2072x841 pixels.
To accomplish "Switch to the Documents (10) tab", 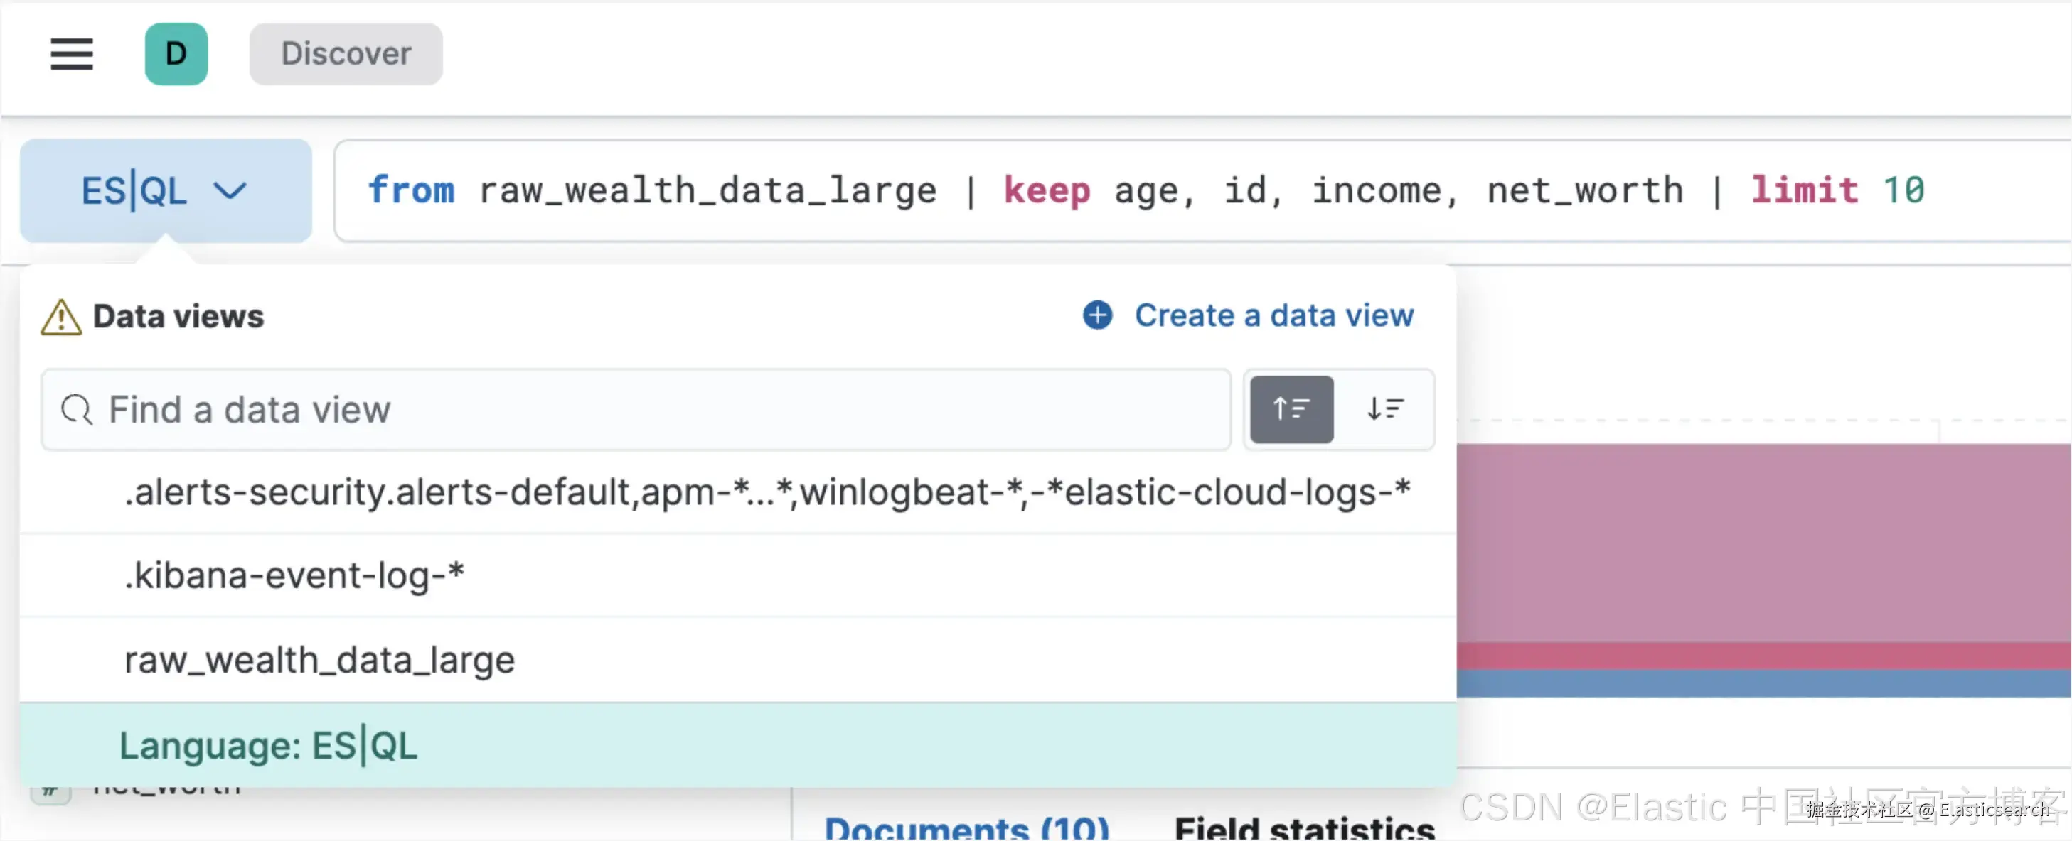I will (967, 828).
